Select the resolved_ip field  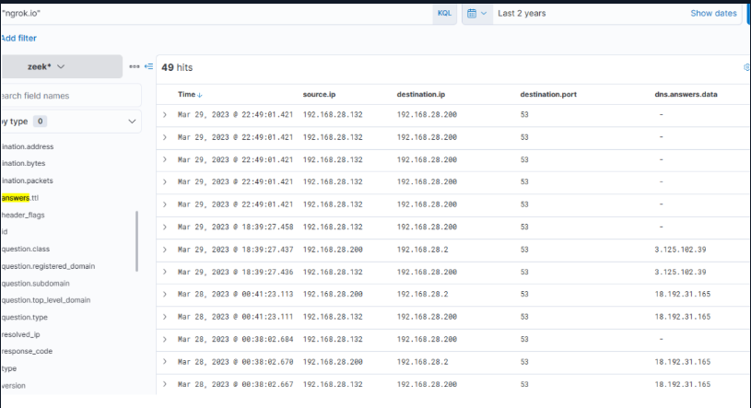coord(20,334)
